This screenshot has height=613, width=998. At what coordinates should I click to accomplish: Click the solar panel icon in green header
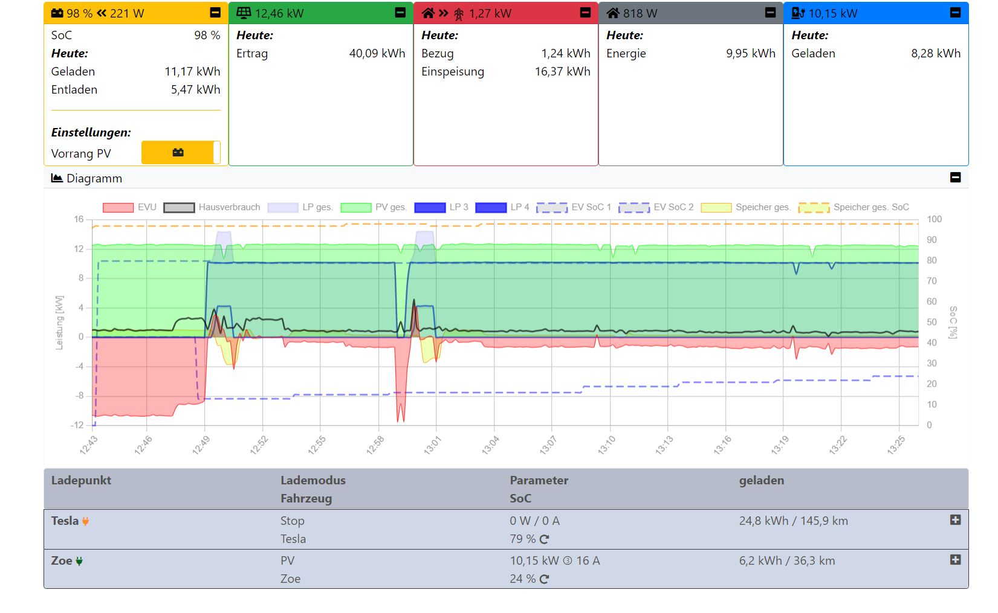point(244,13)
